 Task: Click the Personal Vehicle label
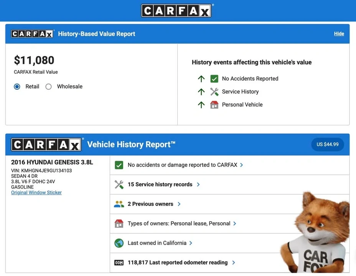point(242,105)
